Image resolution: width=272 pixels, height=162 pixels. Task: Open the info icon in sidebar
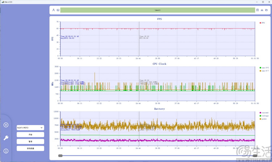(x=6, y=151)
